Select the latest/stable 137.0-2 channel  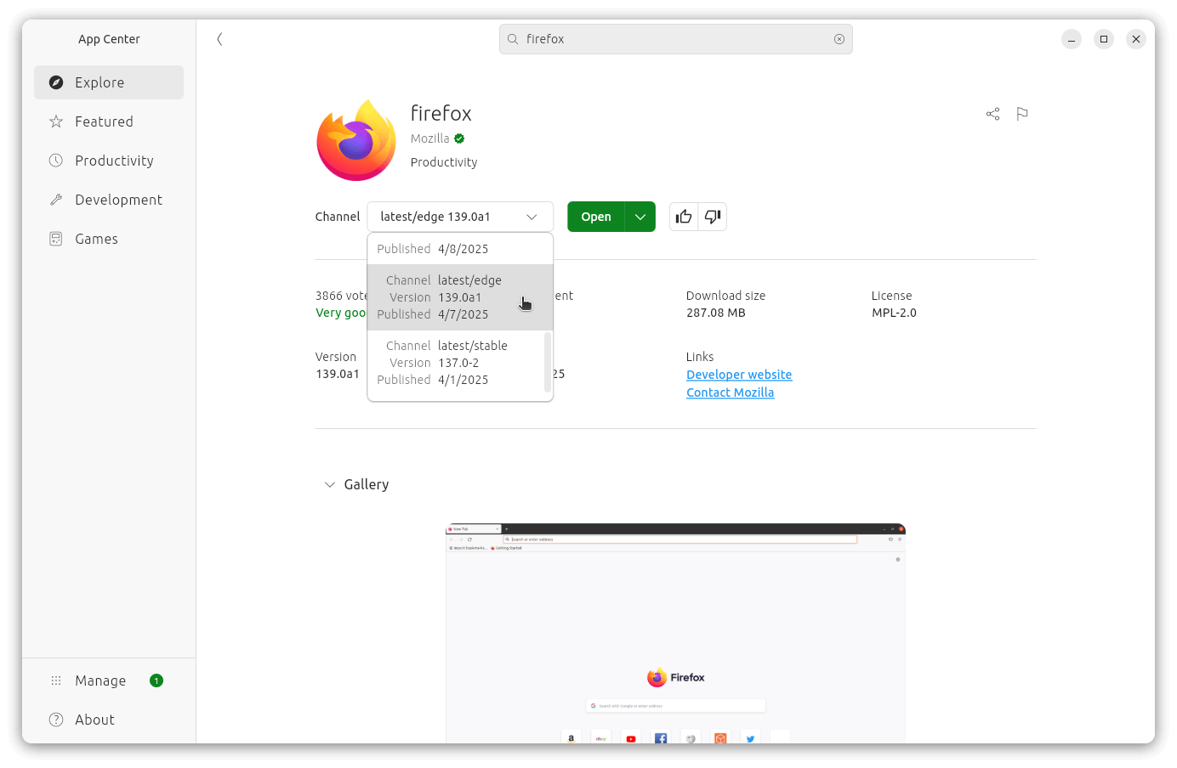[459, 362]
